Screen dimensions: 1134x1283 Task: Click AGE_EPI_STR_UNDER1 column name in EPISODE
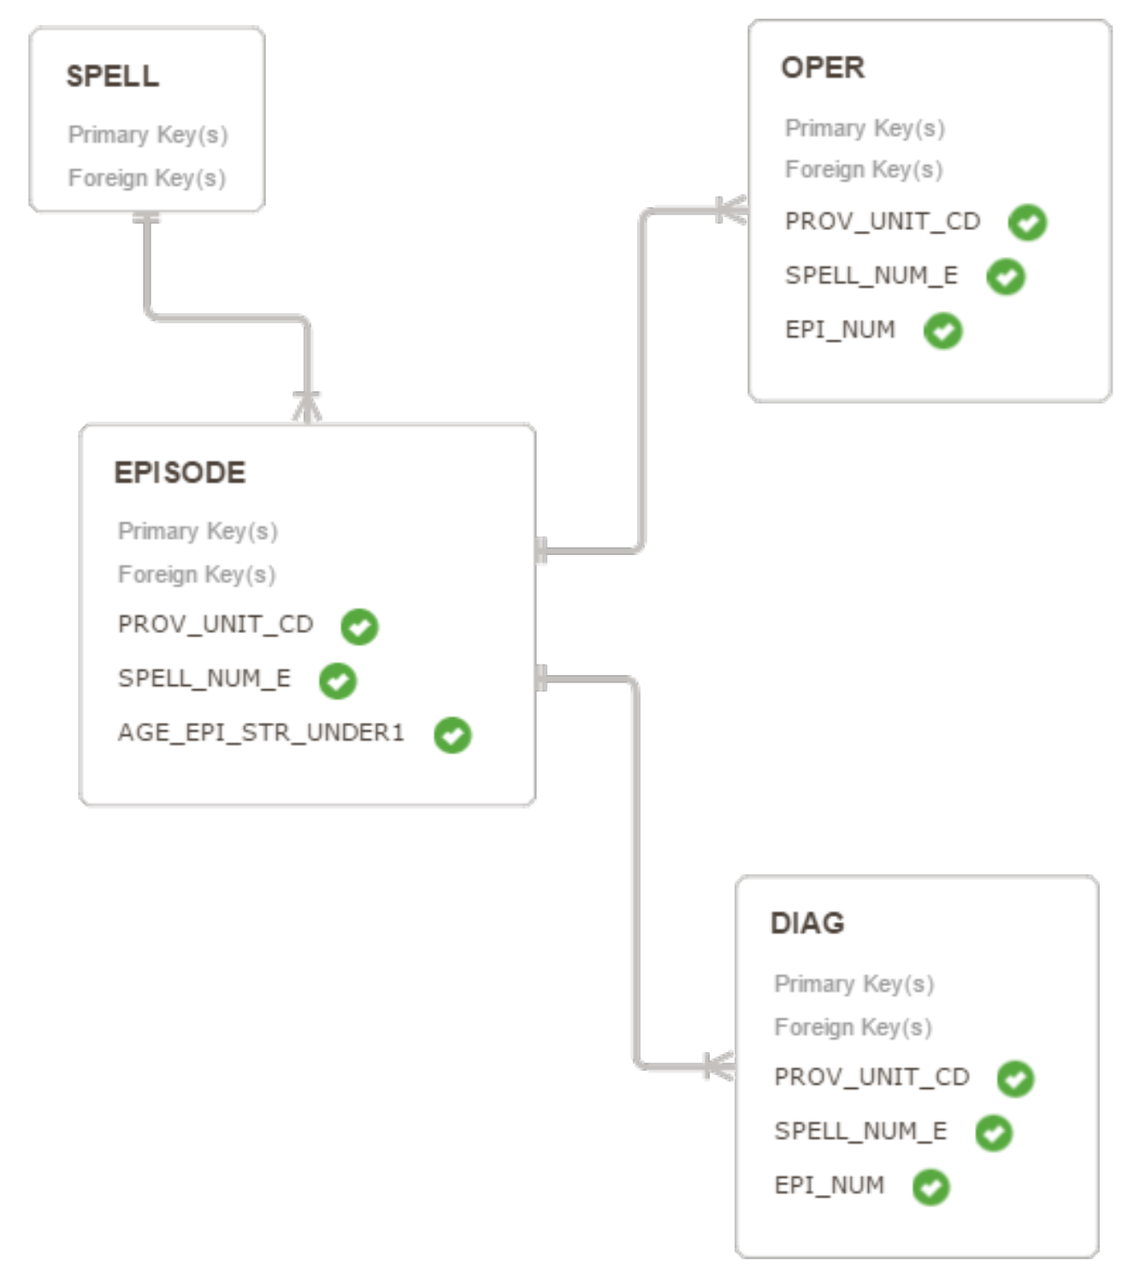point(261,733)
